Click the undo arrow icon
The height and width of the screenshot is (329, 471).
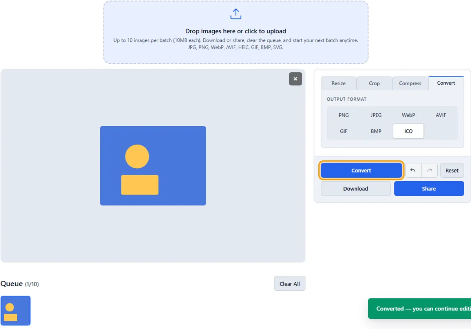click(413, 171)
